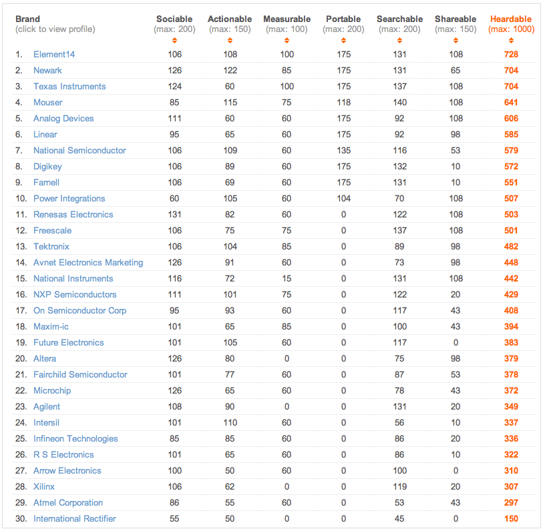This screenshot has height=531, width=545.
Task: Click the NXP Semiconductors link
Action: click(75, 294)
